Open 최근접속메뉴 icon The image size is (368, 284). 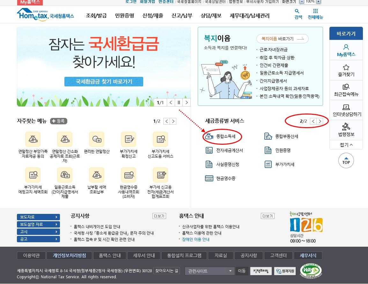(x=346, y=87)
